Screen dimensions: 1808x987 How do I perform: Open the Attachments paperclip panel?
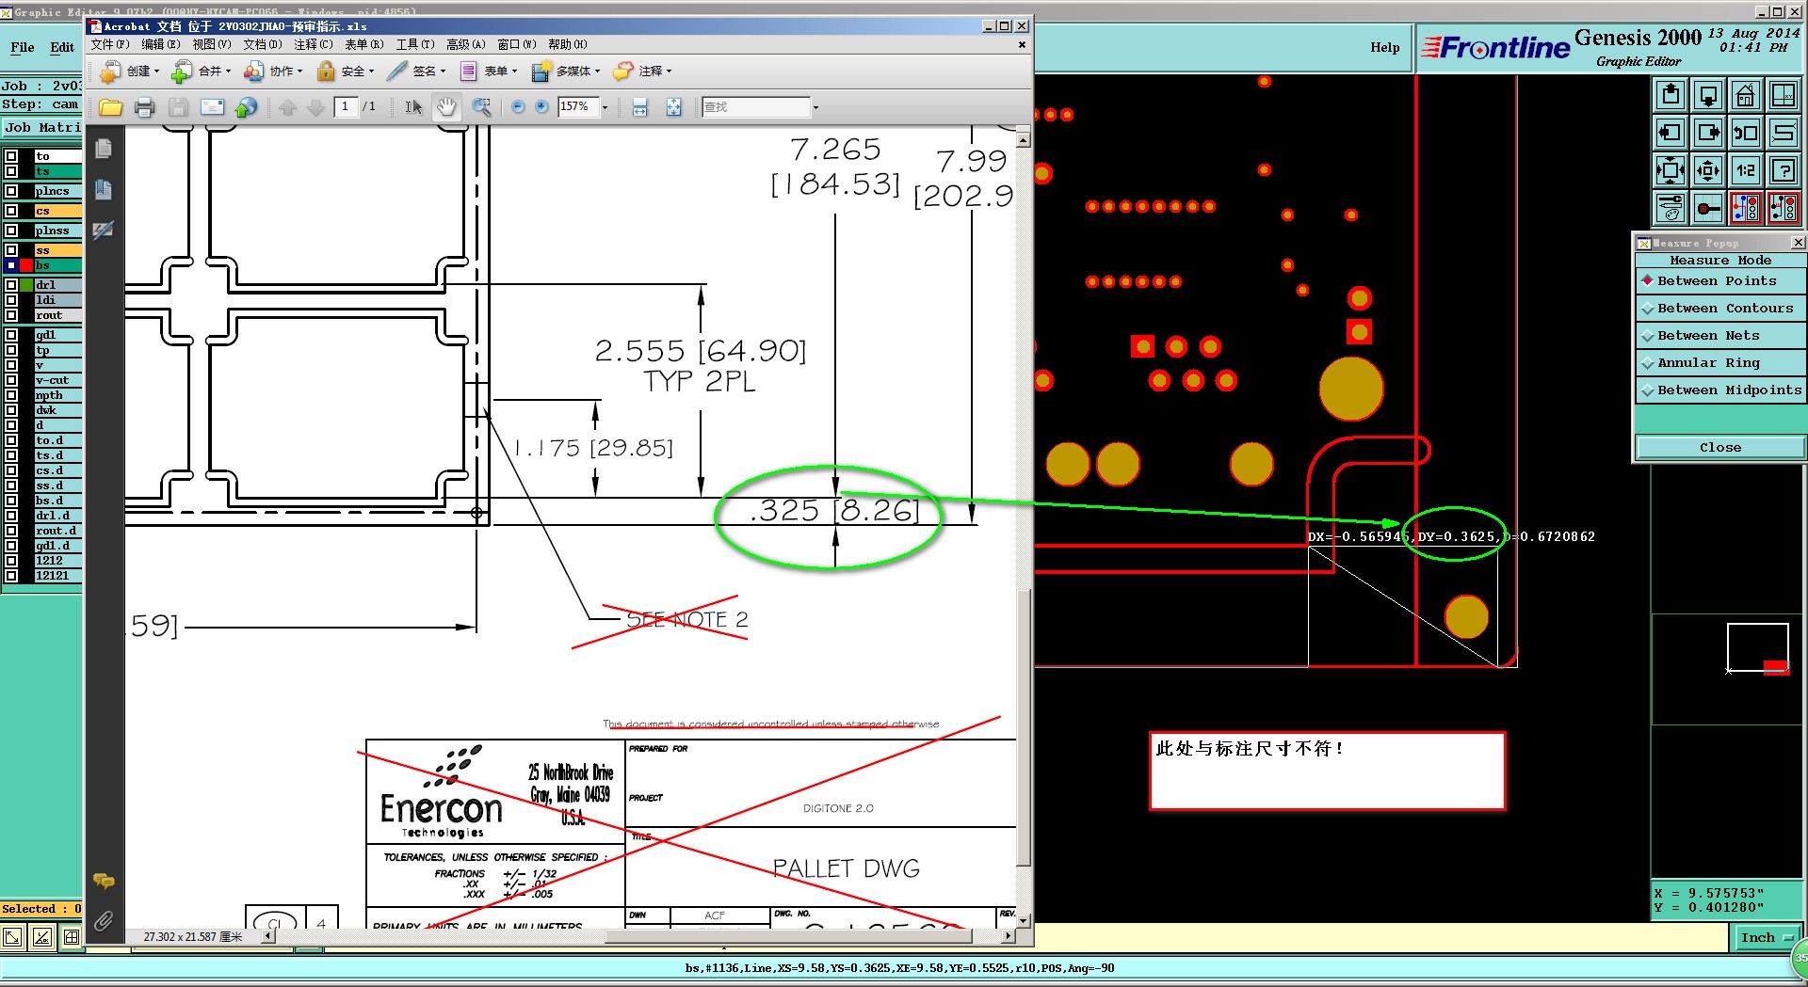click(104, 921)
